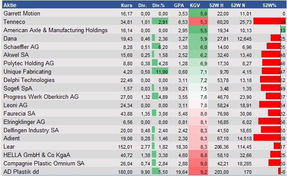Click the GPA column header
287x176 pixels.
179,5
